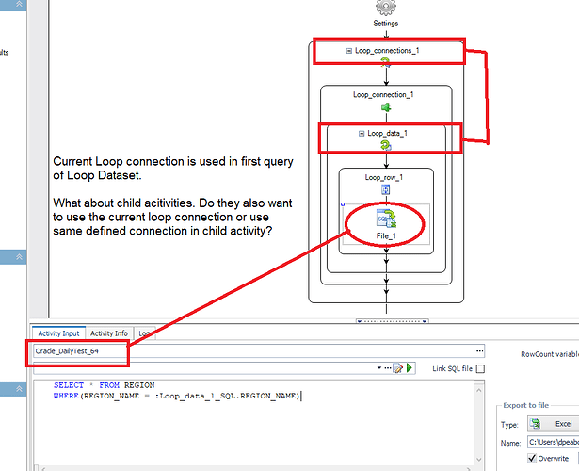Click the Loop_connection_1 label

point(383,94)
